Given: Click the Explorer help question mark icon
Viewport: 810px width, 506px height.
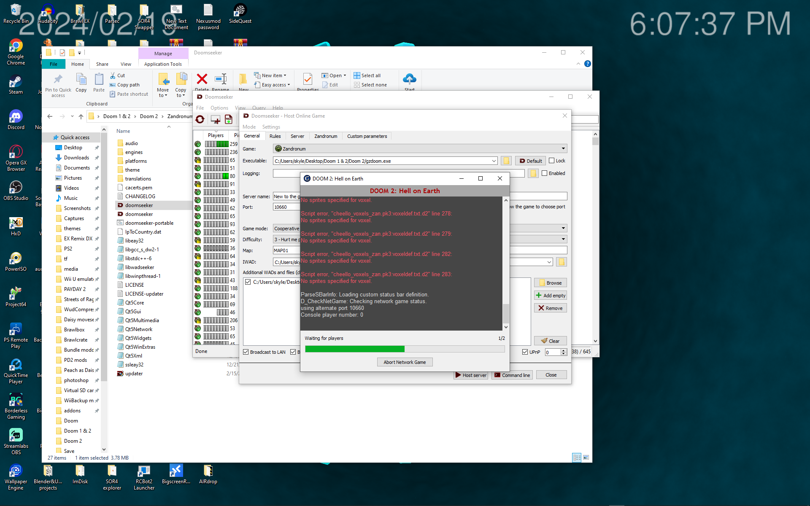Looking at the screenshot, I should coord(588,64).
